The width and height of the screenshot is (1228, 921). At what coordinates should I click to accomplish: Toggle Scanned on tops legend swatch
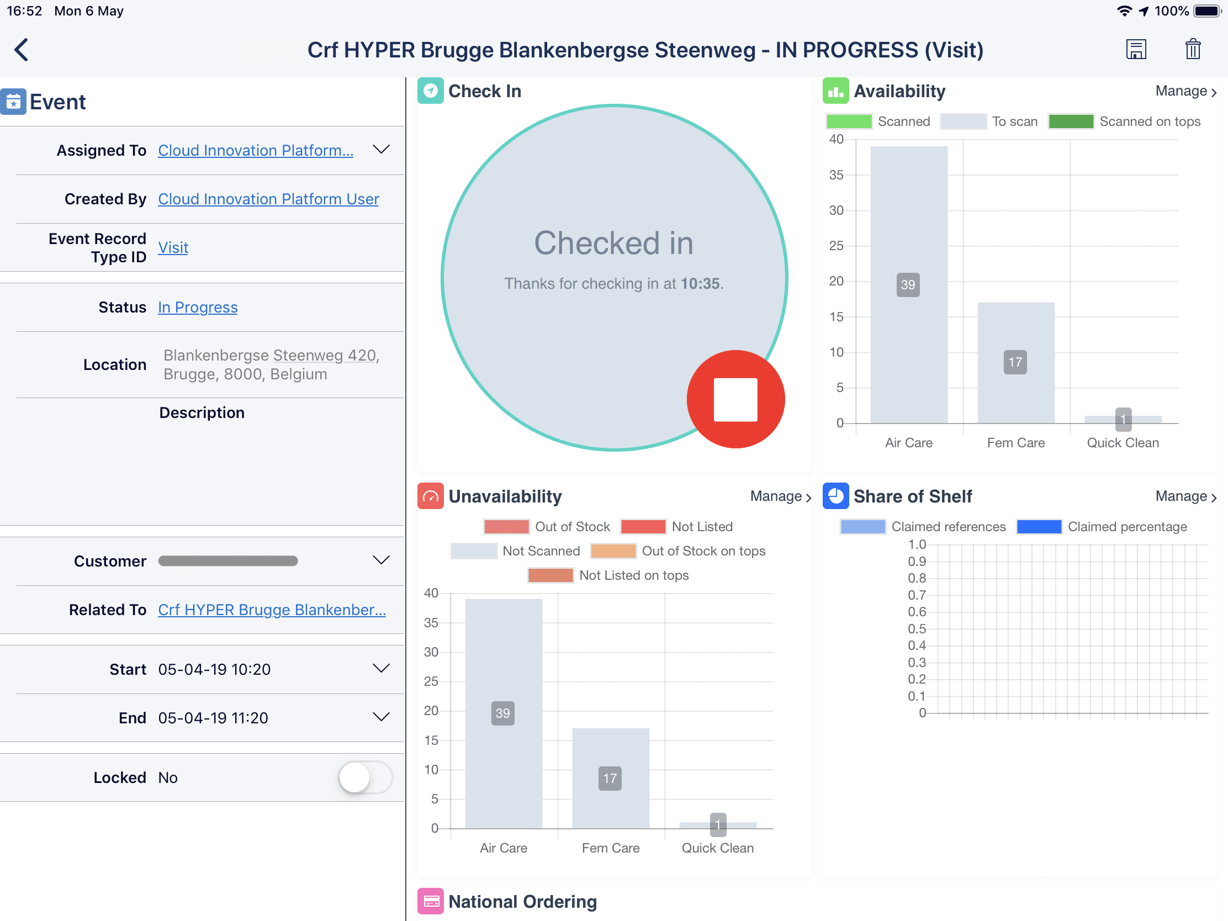(x=1071, y=121)
